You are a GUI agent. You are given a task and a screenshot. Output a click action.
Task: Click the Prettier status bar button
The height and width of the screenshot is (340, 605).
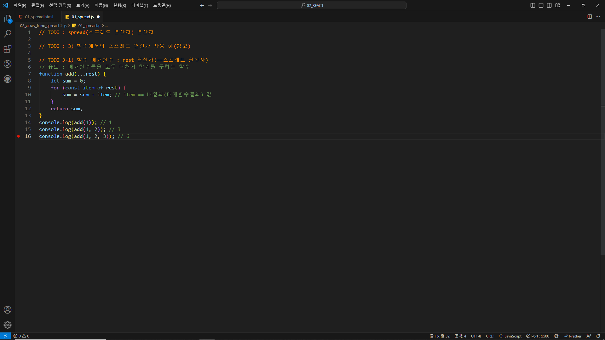point(573,336)
